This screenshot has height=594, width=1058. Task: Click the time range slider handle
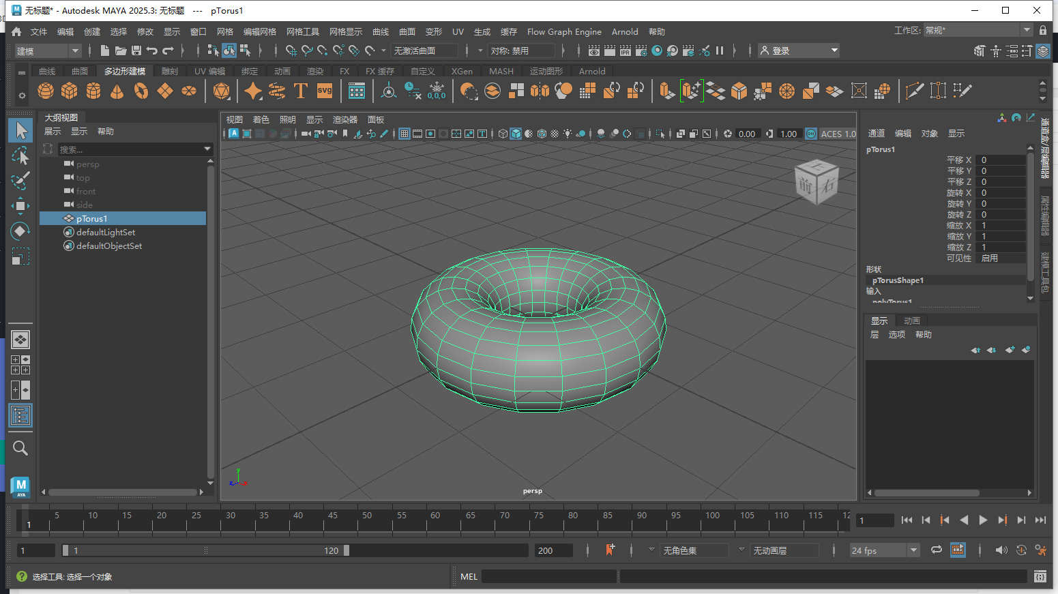pos(346,550)
